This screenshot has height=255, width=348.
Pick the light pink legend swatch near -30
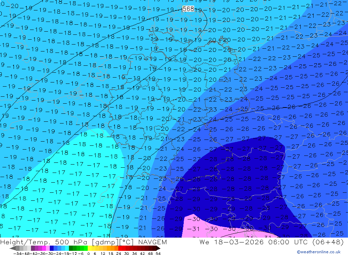click(48, 248)
